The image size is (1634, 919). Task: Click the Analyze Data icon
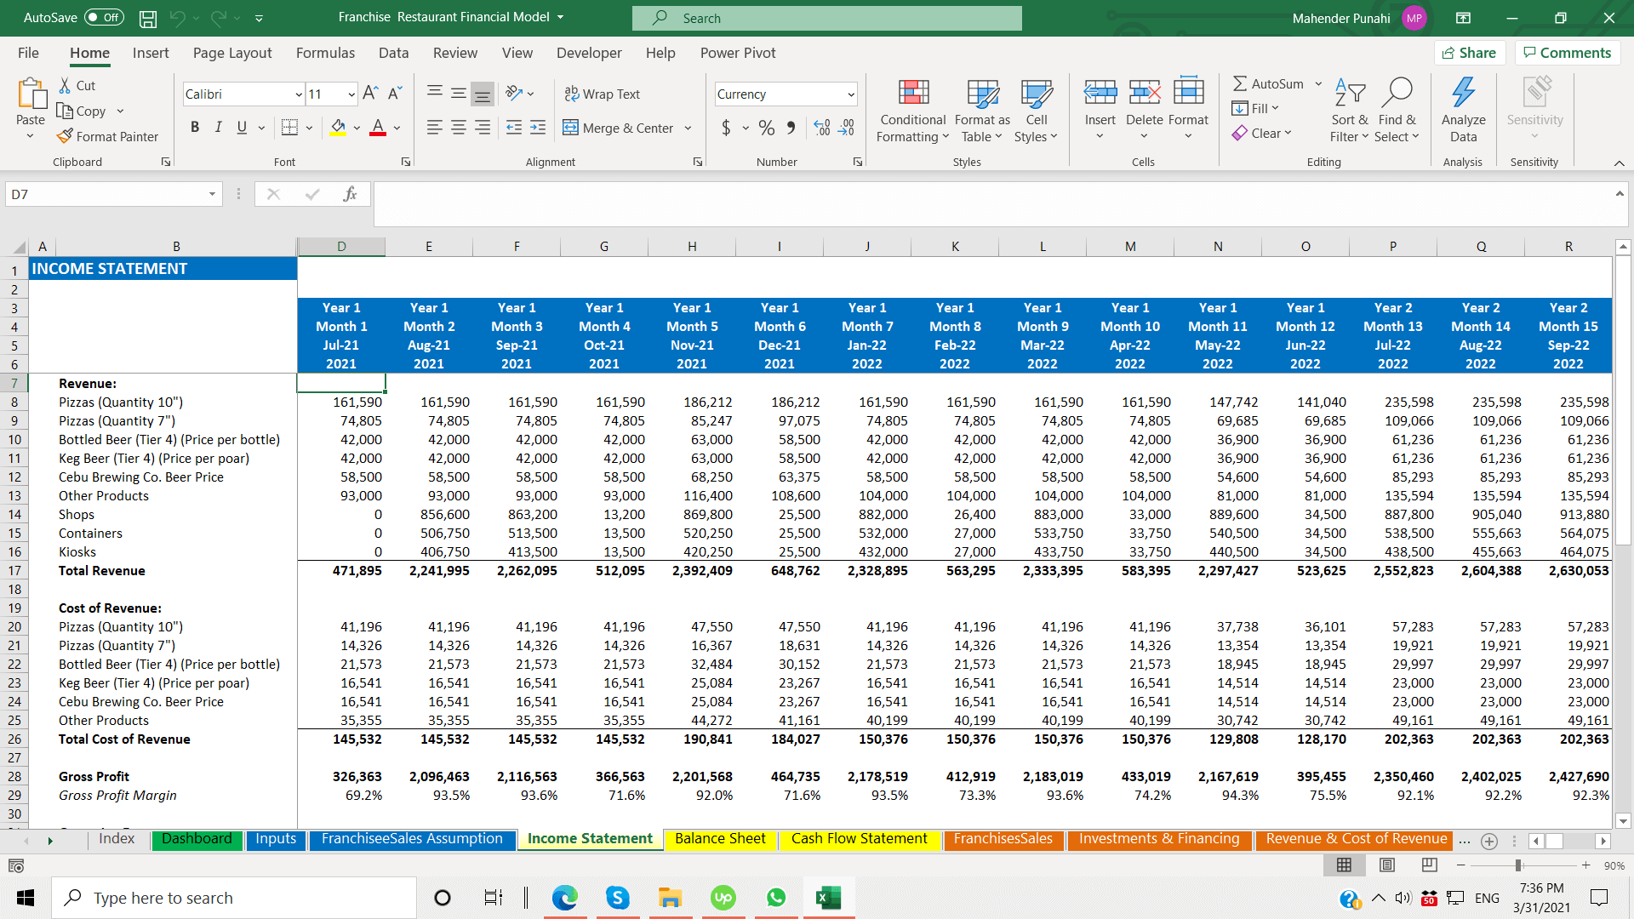pos(1464,93)
